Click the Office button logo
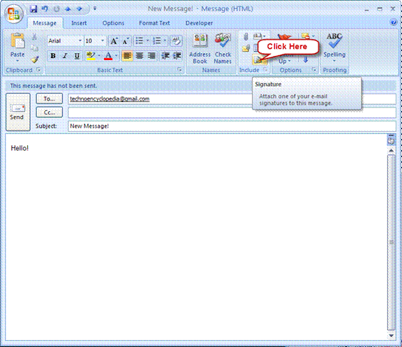Viewport: 402px width, 347px height. [x=14, y=14]
